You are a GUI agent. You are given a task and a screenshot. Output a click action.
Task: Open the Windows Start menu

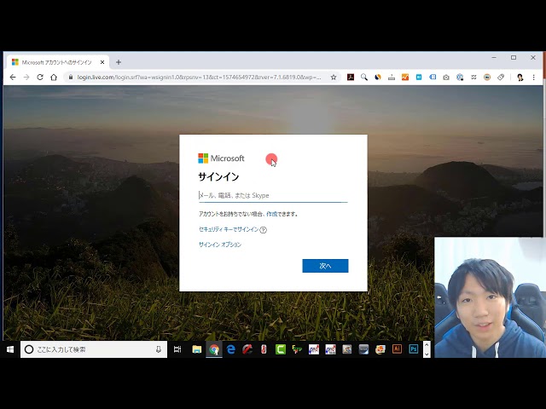point(10,349)
